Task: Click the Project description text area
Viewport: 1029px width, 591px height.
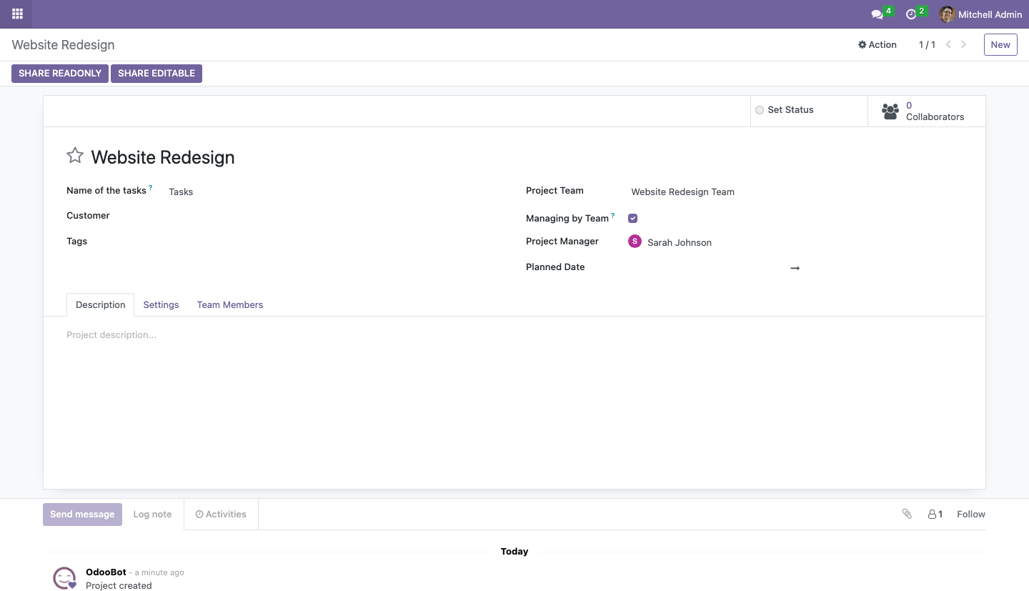Action: click(514, 334)
